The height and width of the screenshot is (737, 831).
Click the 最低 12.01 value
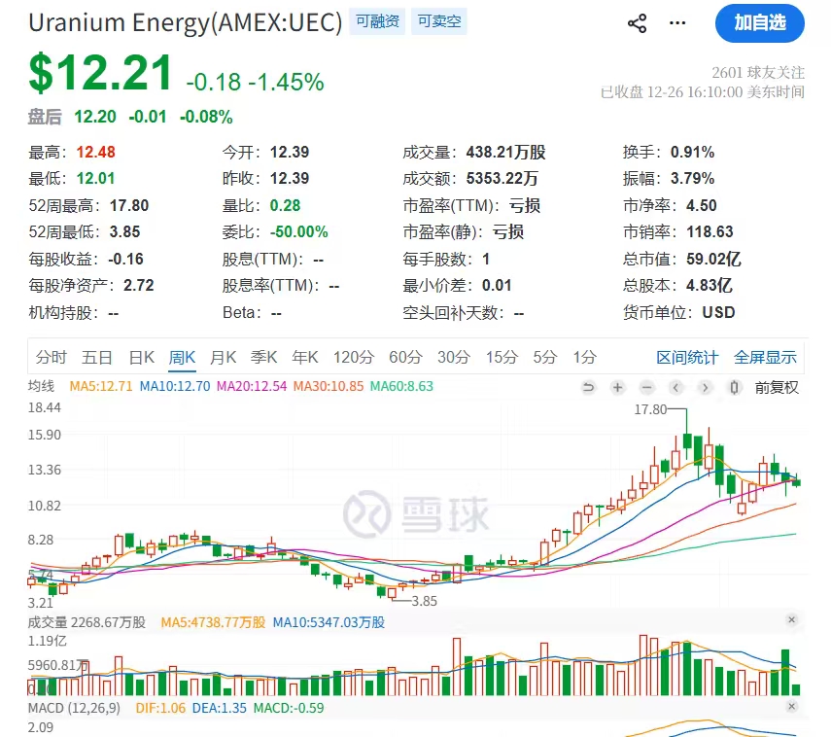[x=96, y=178]
